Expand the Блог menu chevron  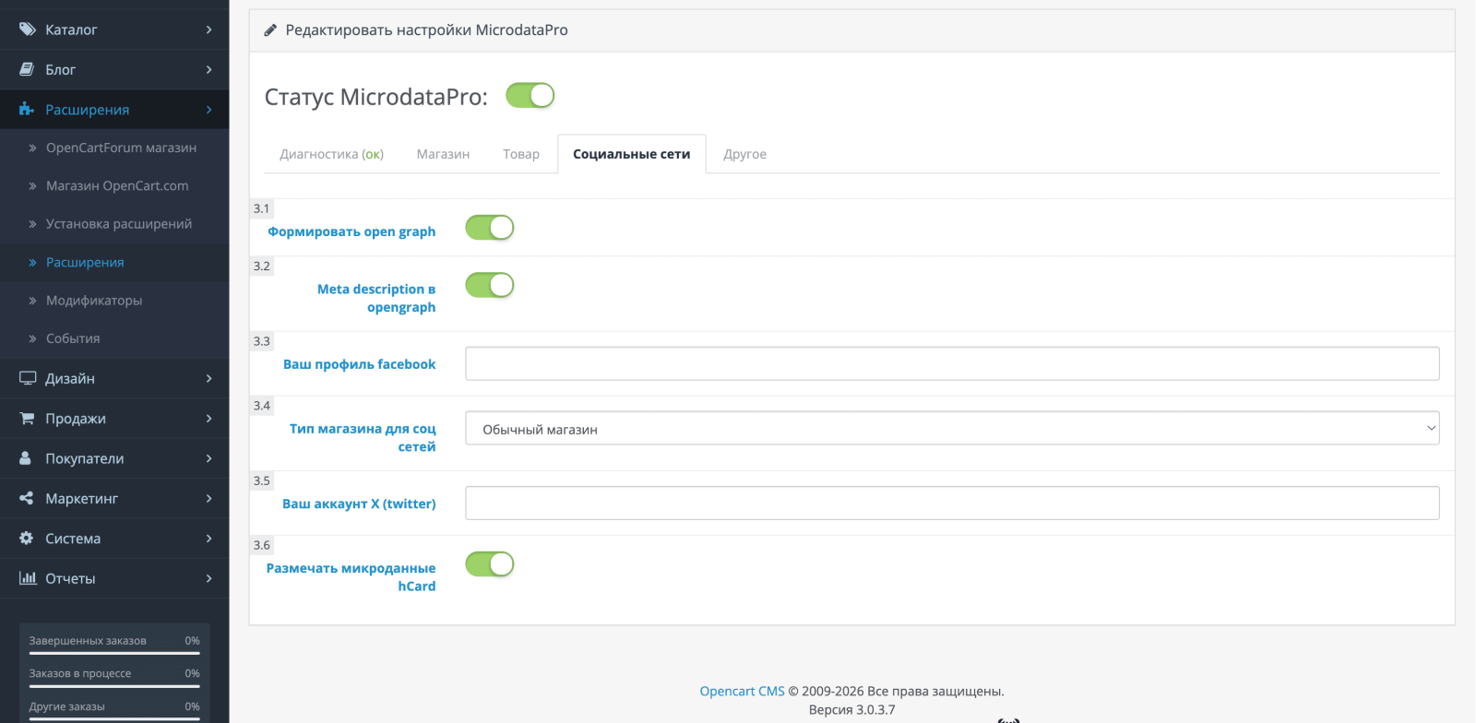pos(209,69)
